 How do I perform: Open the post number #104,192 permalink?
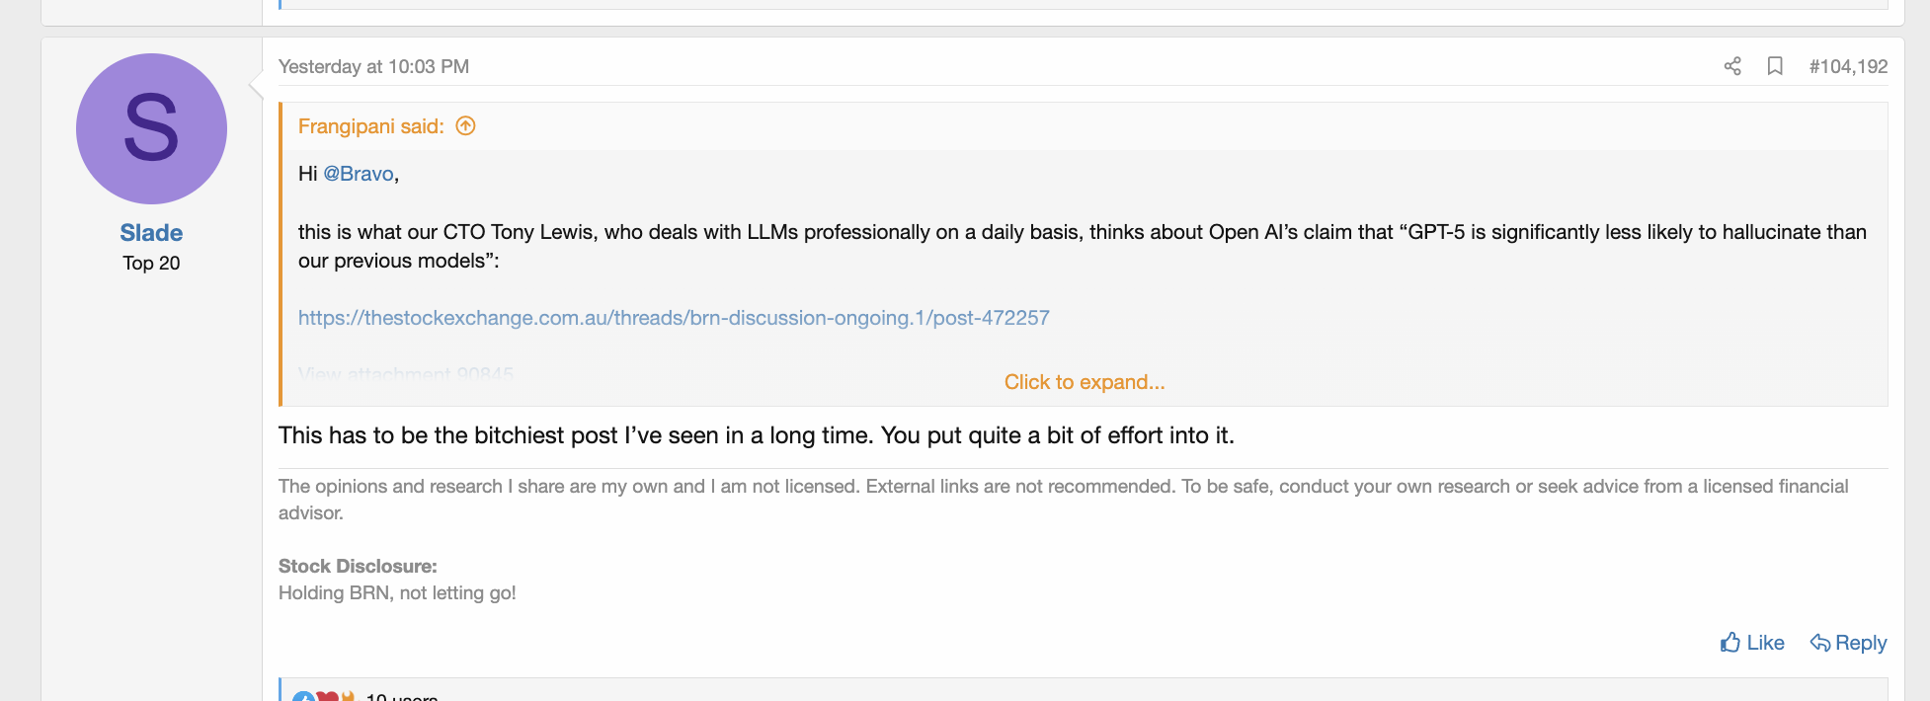pyautogui.click(x=1848, y=66)
